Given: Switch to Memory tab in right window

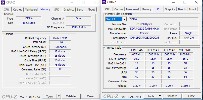Looking at the screenshot, I should pos(146,9).
